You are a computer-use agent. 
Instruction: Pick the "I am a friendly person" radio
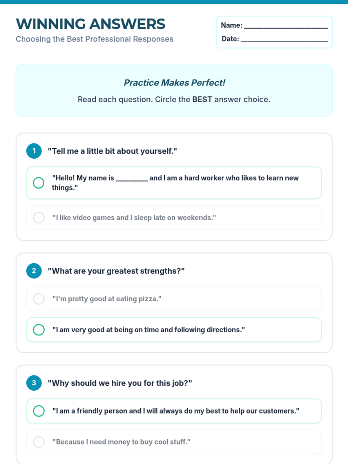click(39, 411)
